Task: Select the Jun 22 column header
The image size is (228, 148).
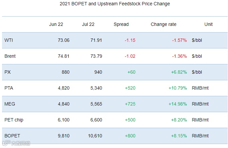Action: pos(56,24)
